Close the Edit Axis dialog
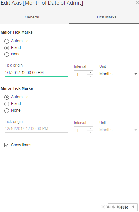Viewport: 139px width, 212px height. (x=137, y=3)
